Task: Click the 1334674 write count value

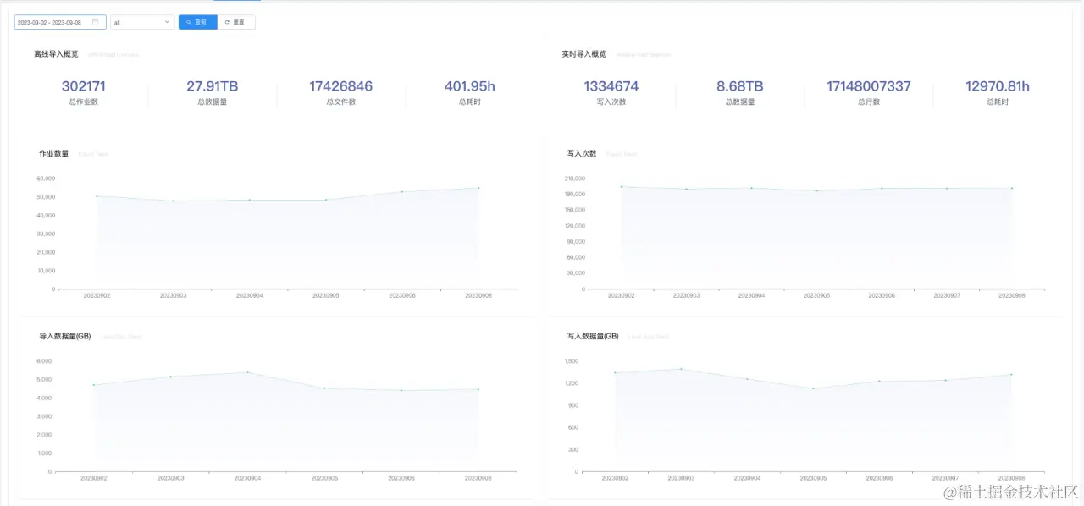Action: pos(611,86)
